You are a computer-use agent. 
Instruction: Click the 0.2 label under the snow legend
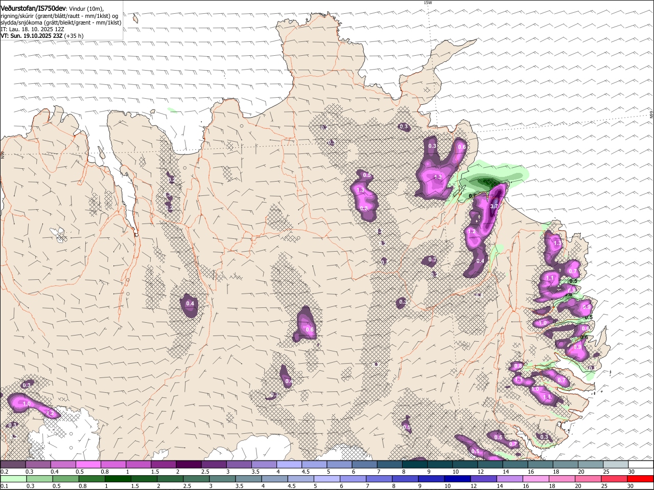4,472
